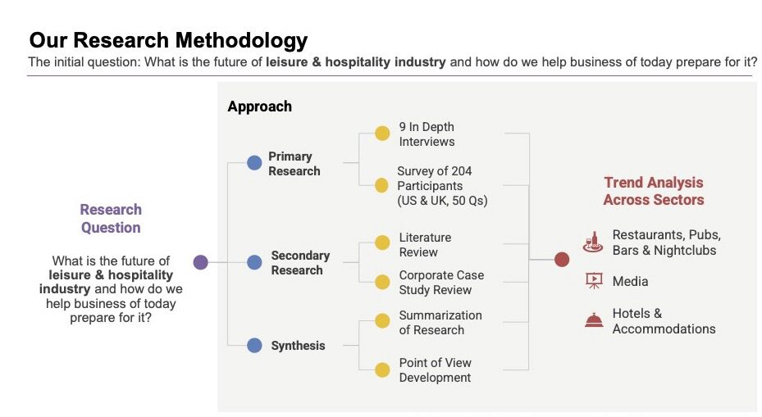Click the Corporate Case Study Review label
Image resolution: width=762 pixels, height=417 pixels.
tap(441, 283)
